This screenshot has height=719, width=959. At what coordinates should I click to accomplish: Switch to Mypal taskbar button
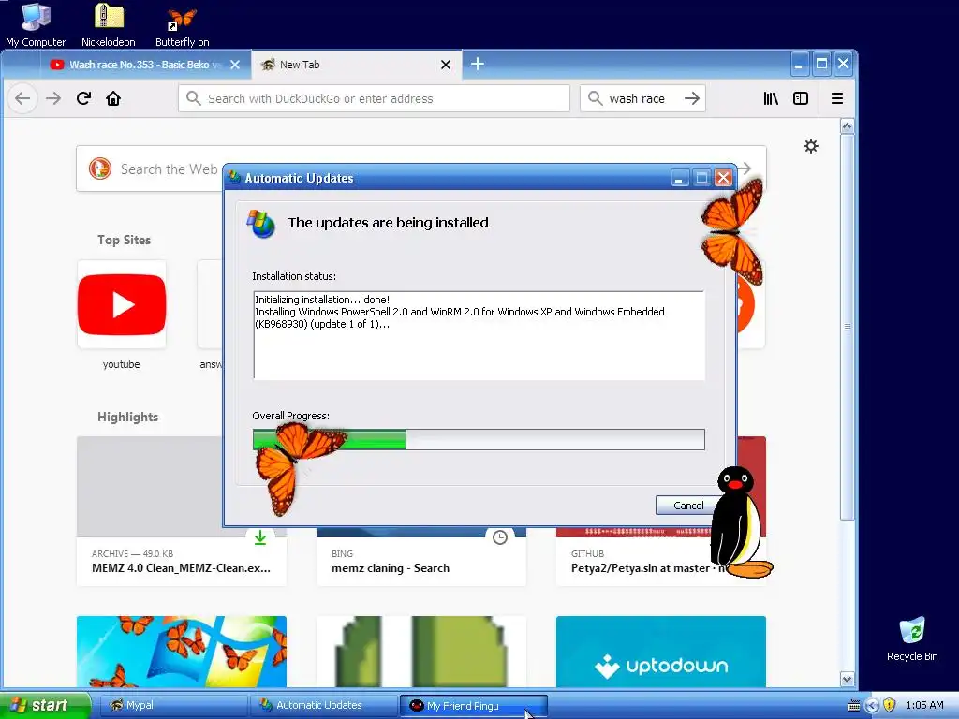[172, 705]
